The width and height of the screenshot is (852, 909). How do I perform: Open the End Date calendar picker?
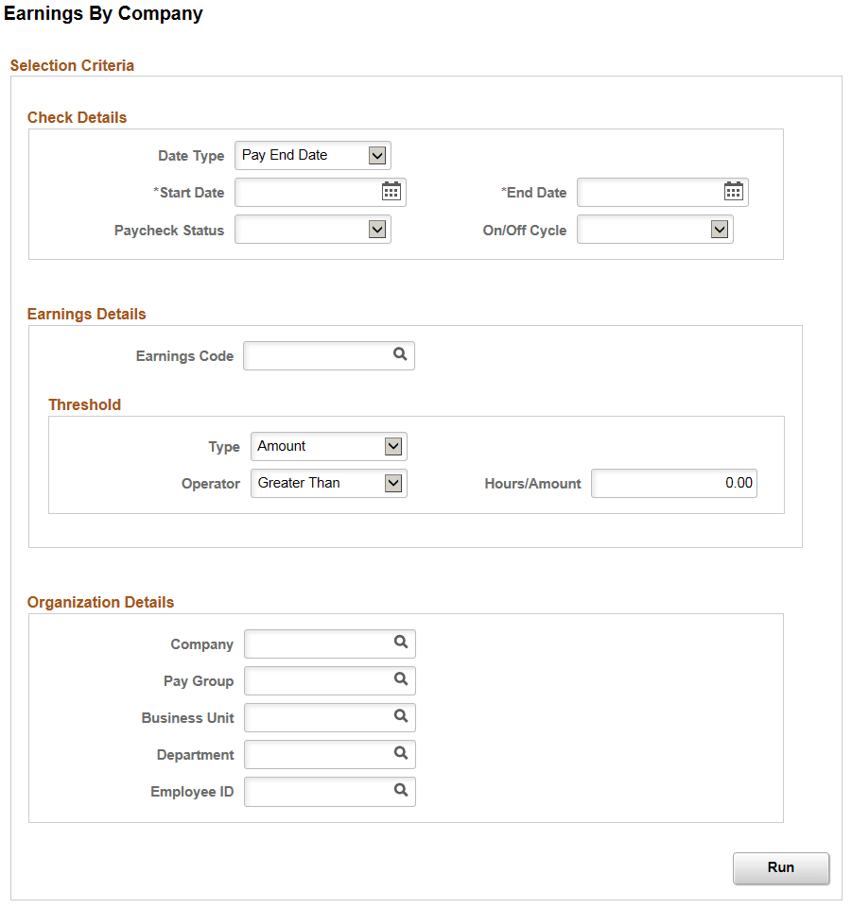[x=734, y=191]
